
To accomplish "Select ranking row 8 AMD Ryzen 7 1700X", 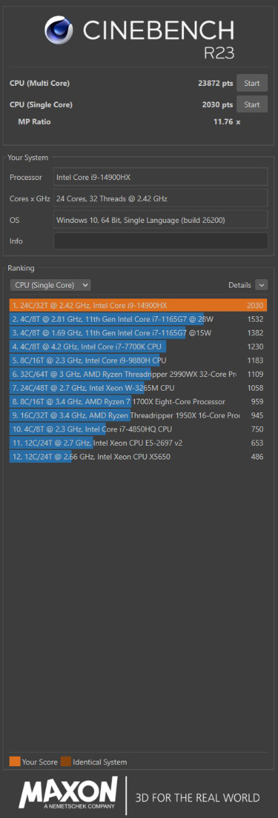I will pos(138,402).
